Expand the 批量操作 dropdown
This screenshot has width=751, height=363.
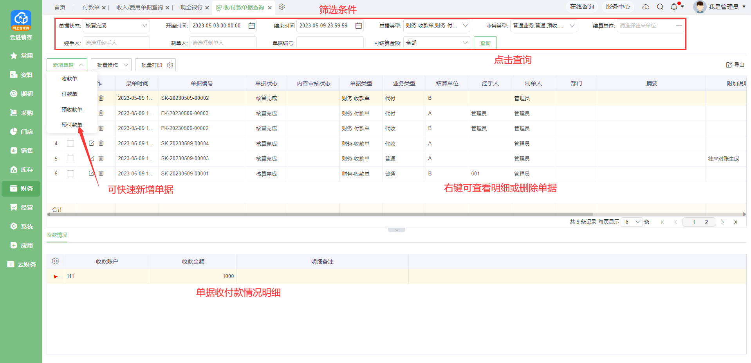coord(111,65)
